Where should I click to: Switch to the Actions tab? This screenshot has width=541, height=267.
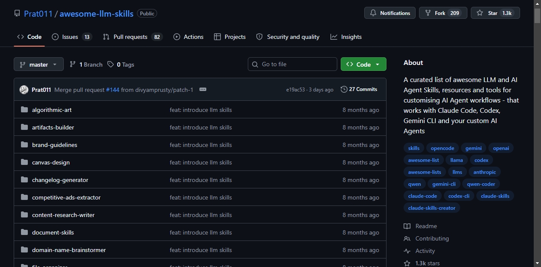pos(188,37)
